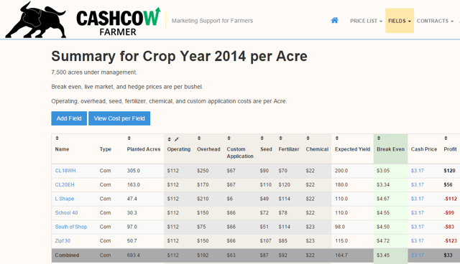Collapse the Operating columns using arrows icon

pyautogui.click(x=177, y=139)
